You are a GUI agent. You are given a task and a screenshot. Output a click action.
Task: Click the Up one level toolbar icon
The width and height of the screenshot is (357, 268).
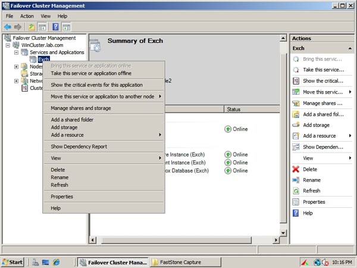point(32,27)
